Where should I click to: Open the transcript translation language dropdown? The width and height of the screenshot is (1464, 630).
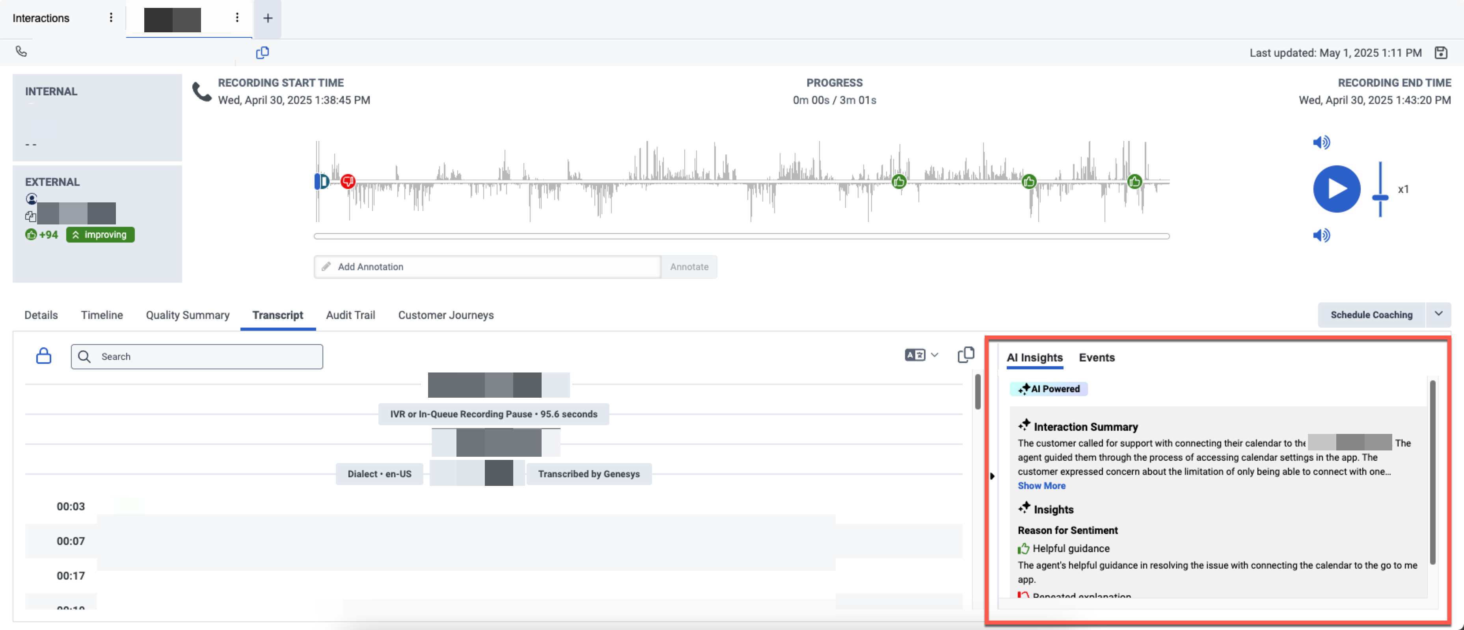(x=921, y=355)
